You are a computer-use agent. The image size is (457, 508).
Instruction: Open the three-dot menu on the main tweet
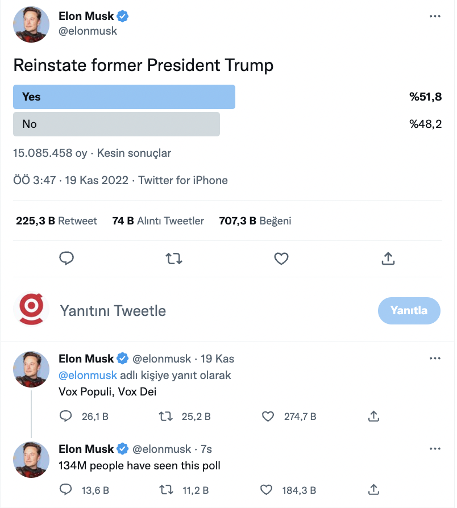tap(435, 16)
